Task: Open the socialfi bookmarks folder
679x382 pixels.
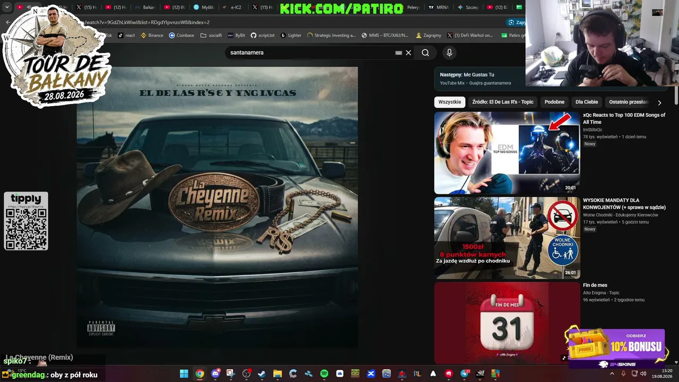Action: [x=211, y=36]
